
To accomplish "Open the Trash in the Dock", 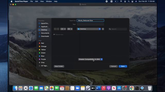I will point(150,88).
